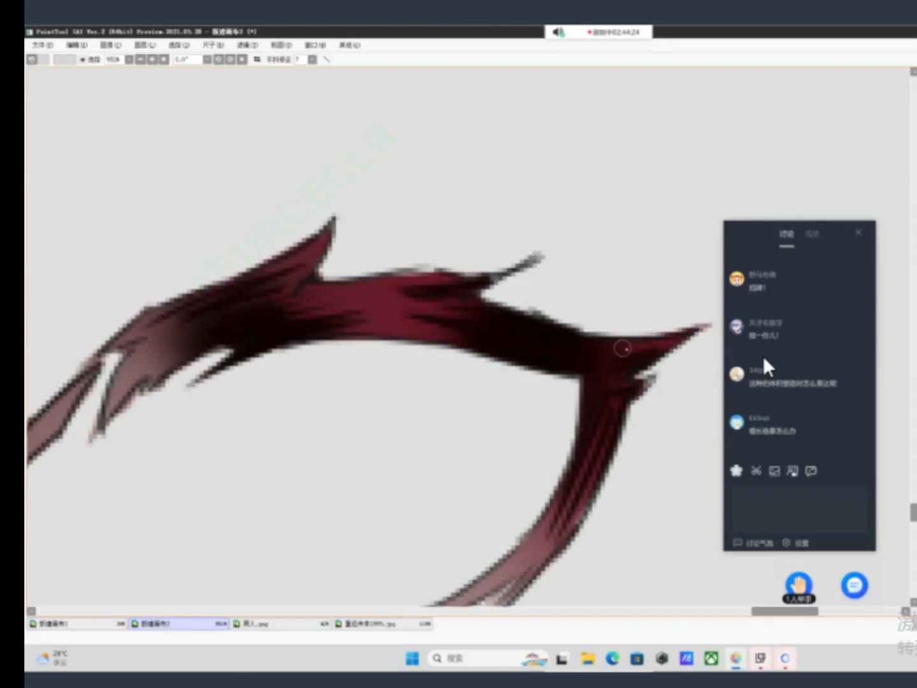
Task: Open the 窗口 menu
Action: [x=315, y=45]
